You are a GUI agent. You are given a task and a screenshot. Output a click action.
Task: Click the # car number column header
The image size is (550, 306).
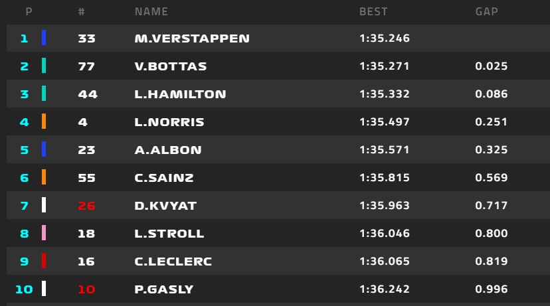pos(82,11)
